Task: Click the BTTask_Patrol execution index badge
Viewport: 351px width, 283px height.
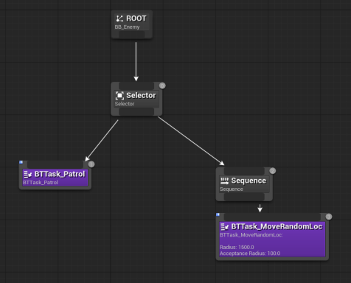Action: pyautogui.click(x=91, y=164)
